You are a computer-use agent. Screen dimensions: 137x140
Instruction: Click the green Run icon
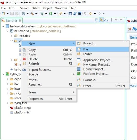51,14
